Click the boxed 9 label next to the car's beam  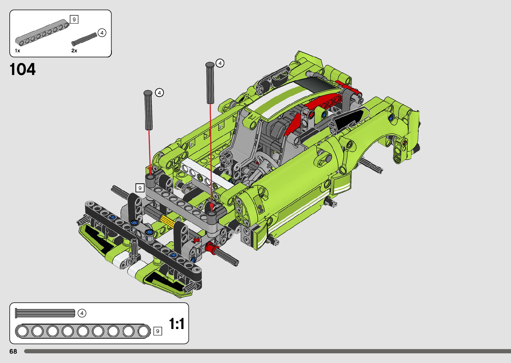[x=140, y=188]
